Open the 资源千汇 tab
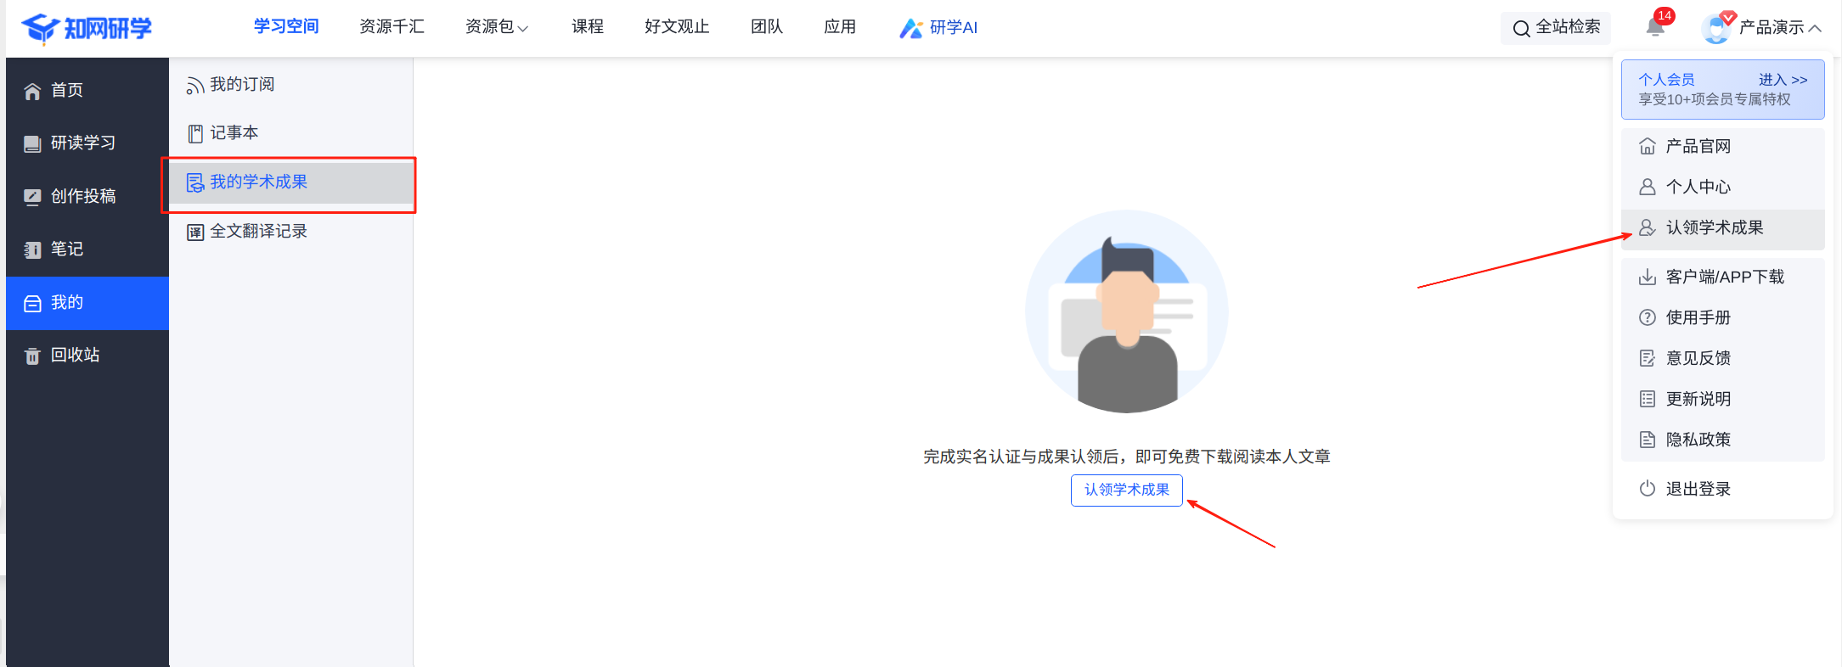 pyautogui.click(x=391, y=27)
